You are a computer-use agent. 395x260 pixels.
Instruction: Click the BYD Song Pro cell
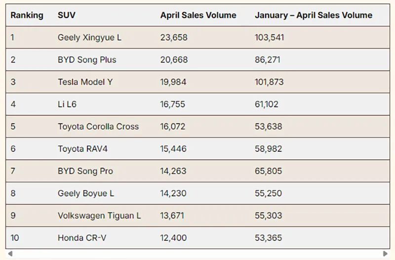[x=85, y=171]
